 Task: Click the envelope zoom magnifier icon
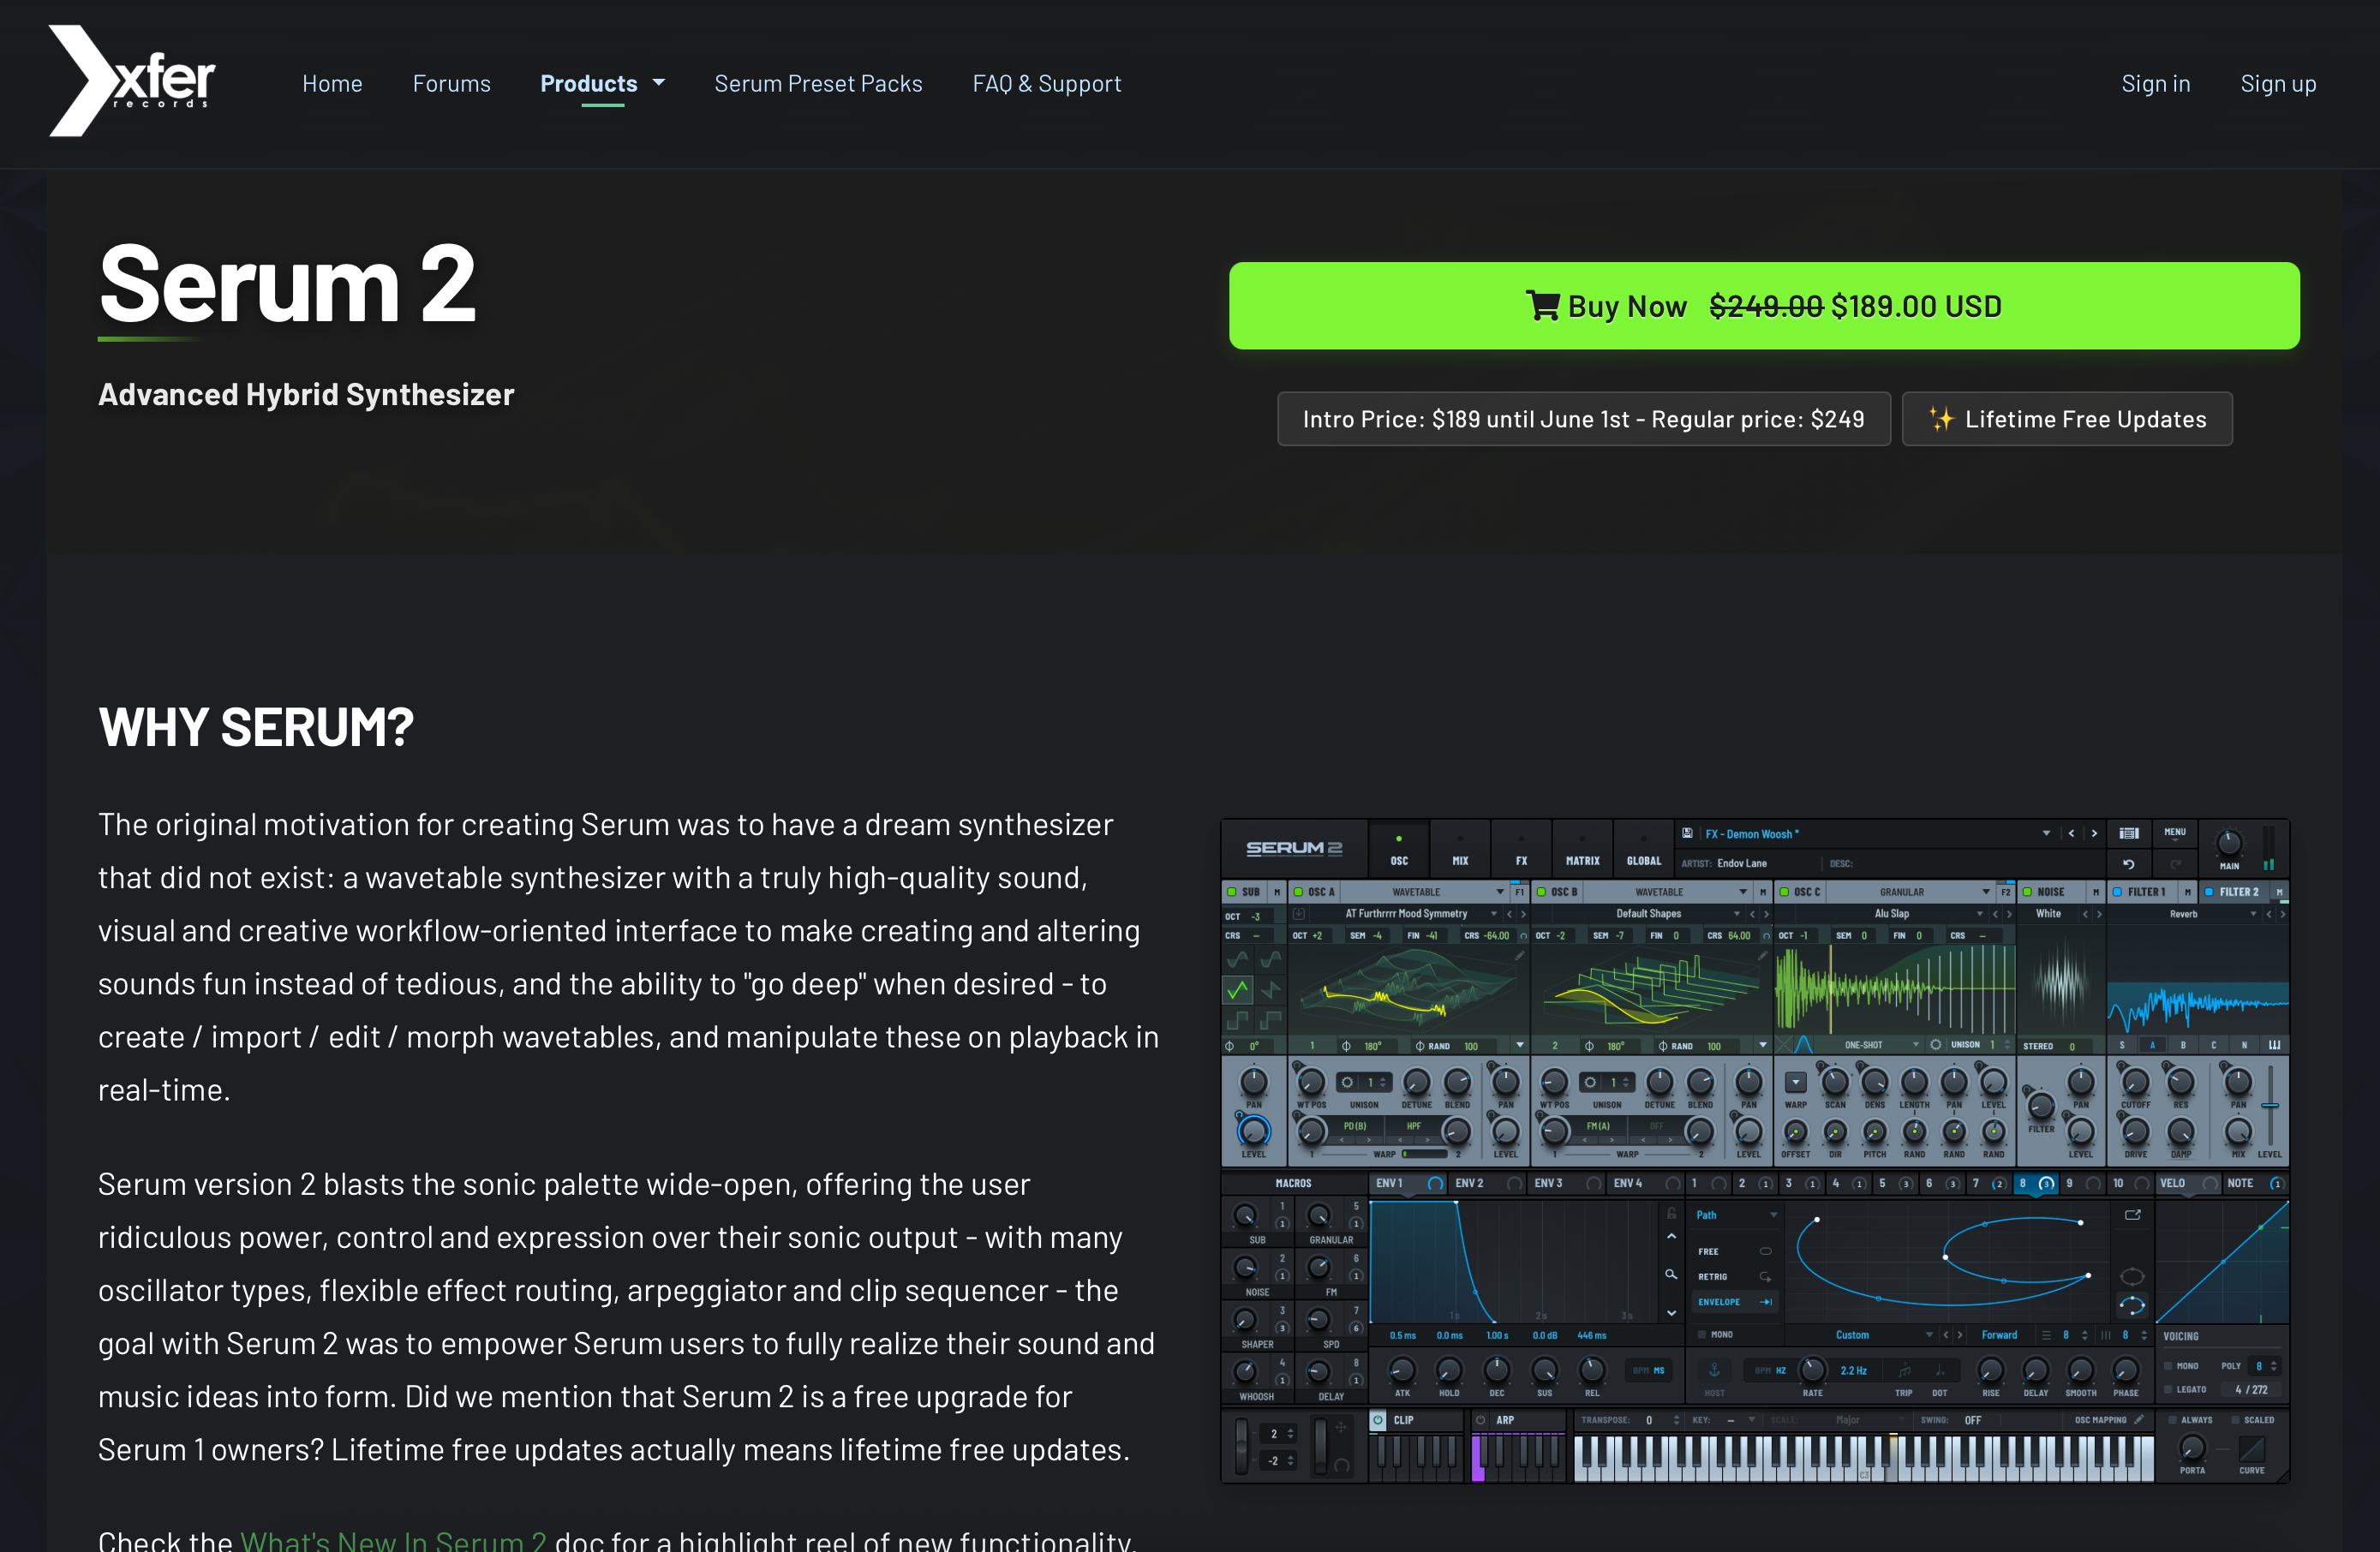[x=1671, y=1275]
